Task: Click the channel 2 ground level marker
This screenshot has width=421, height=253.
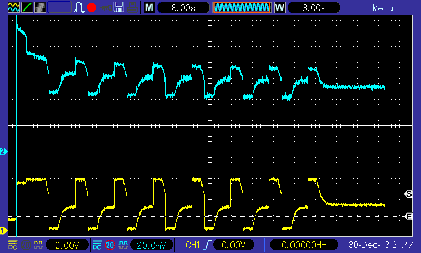Action: (4, 151)
